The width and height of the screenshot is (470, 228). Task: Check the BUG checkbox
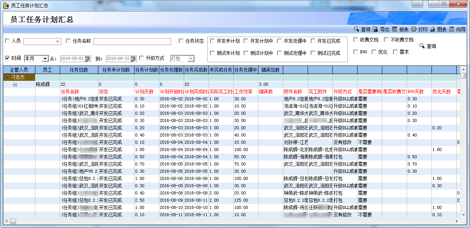[x=356, y=52]
